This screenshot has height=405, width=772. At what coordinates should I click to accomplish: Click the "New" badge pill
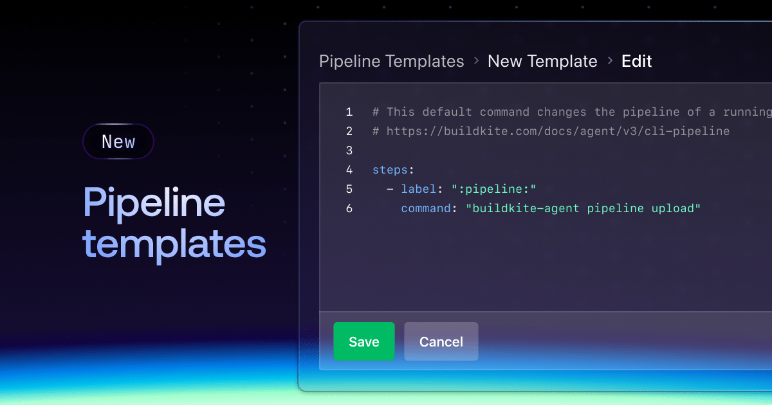(118, 141)
